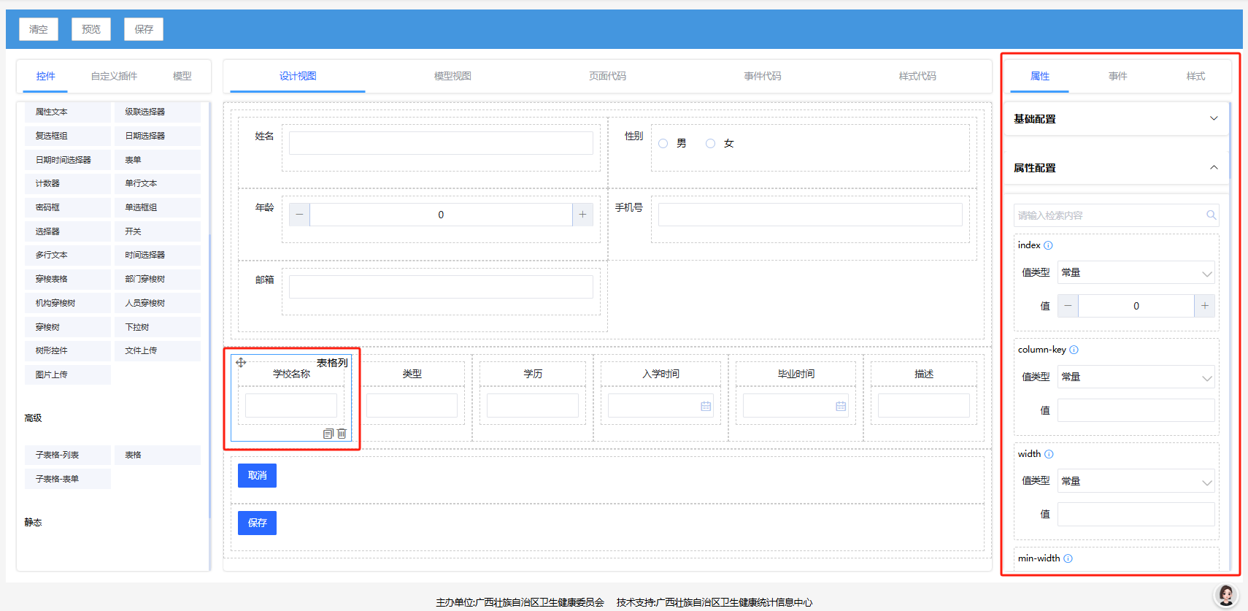
Task: Click the info icon beside width
Action: pyautogui.click(x=1049, y=454)
